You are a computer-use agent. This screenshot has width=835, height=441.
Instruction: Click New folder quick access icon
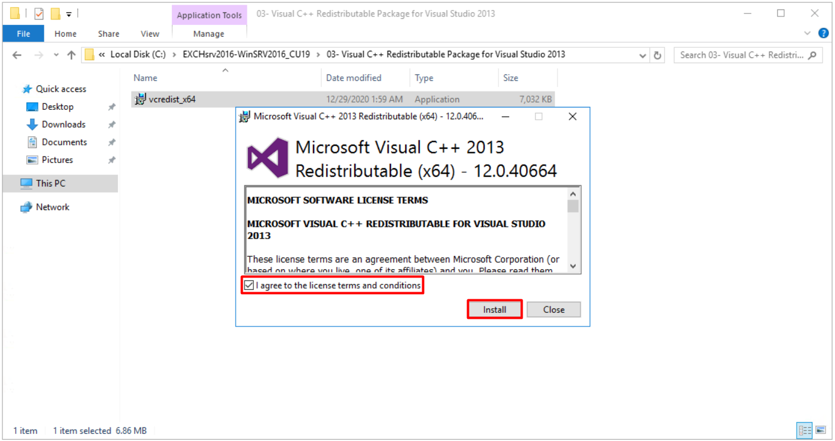pos(56,14)
